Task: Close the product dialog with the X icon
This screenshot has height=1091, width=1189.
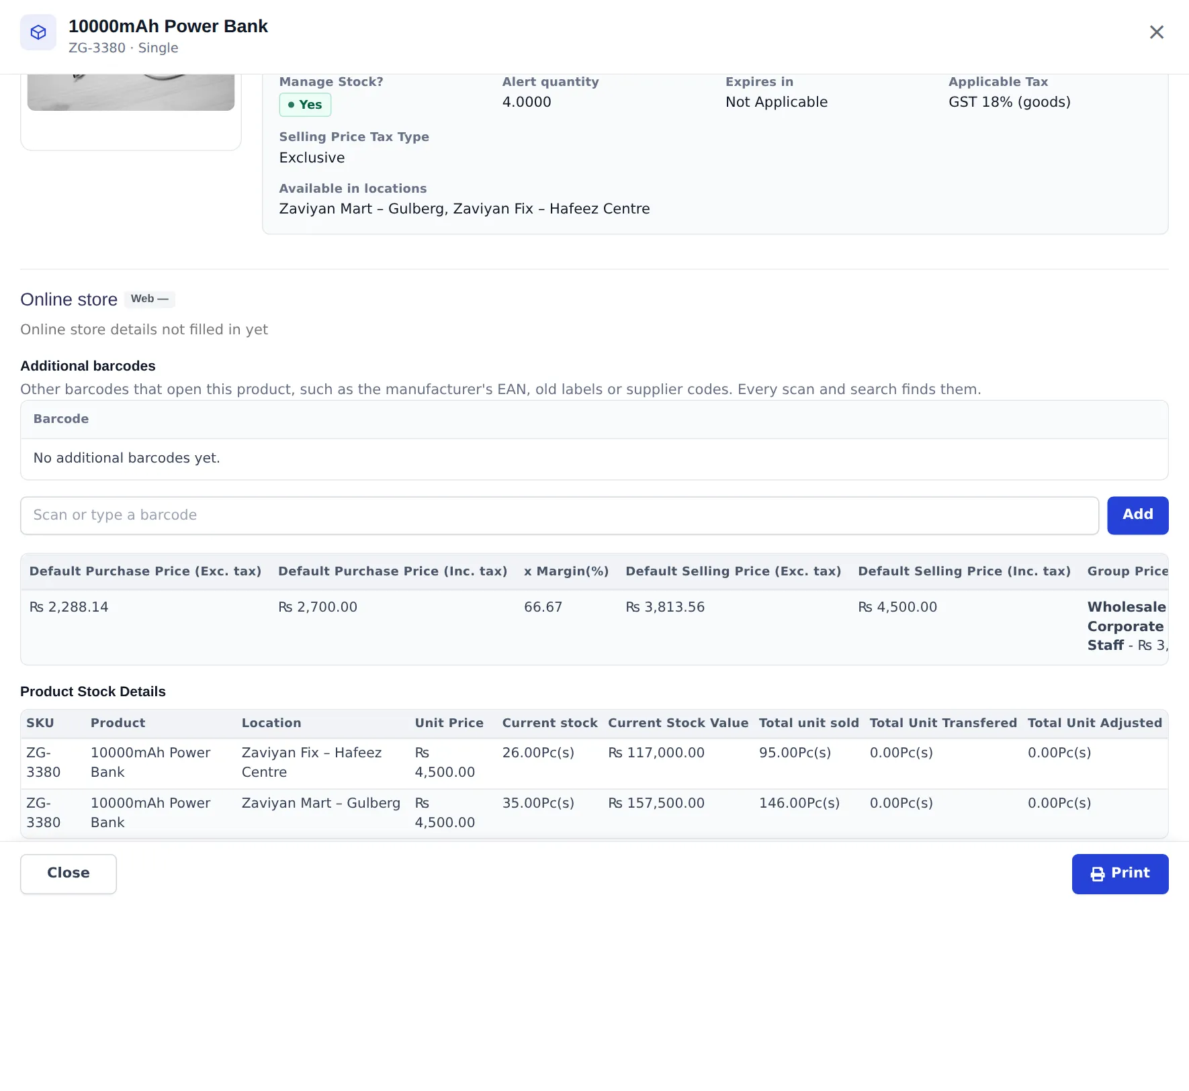Action: coord(1156,32)
